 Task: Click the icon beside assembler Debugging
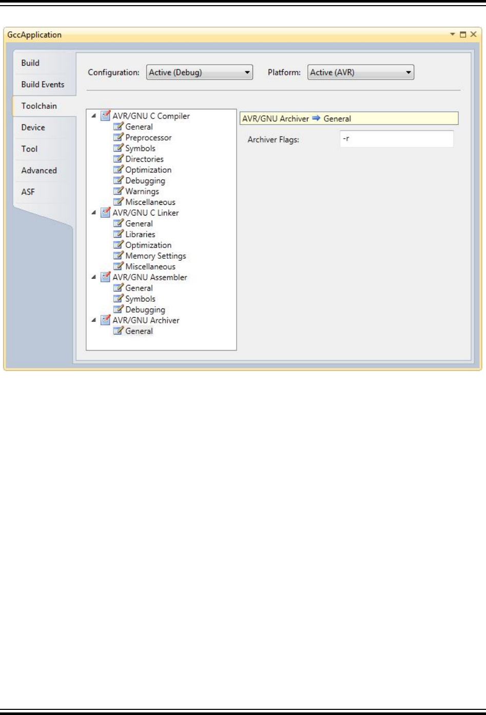coord(118,310)
